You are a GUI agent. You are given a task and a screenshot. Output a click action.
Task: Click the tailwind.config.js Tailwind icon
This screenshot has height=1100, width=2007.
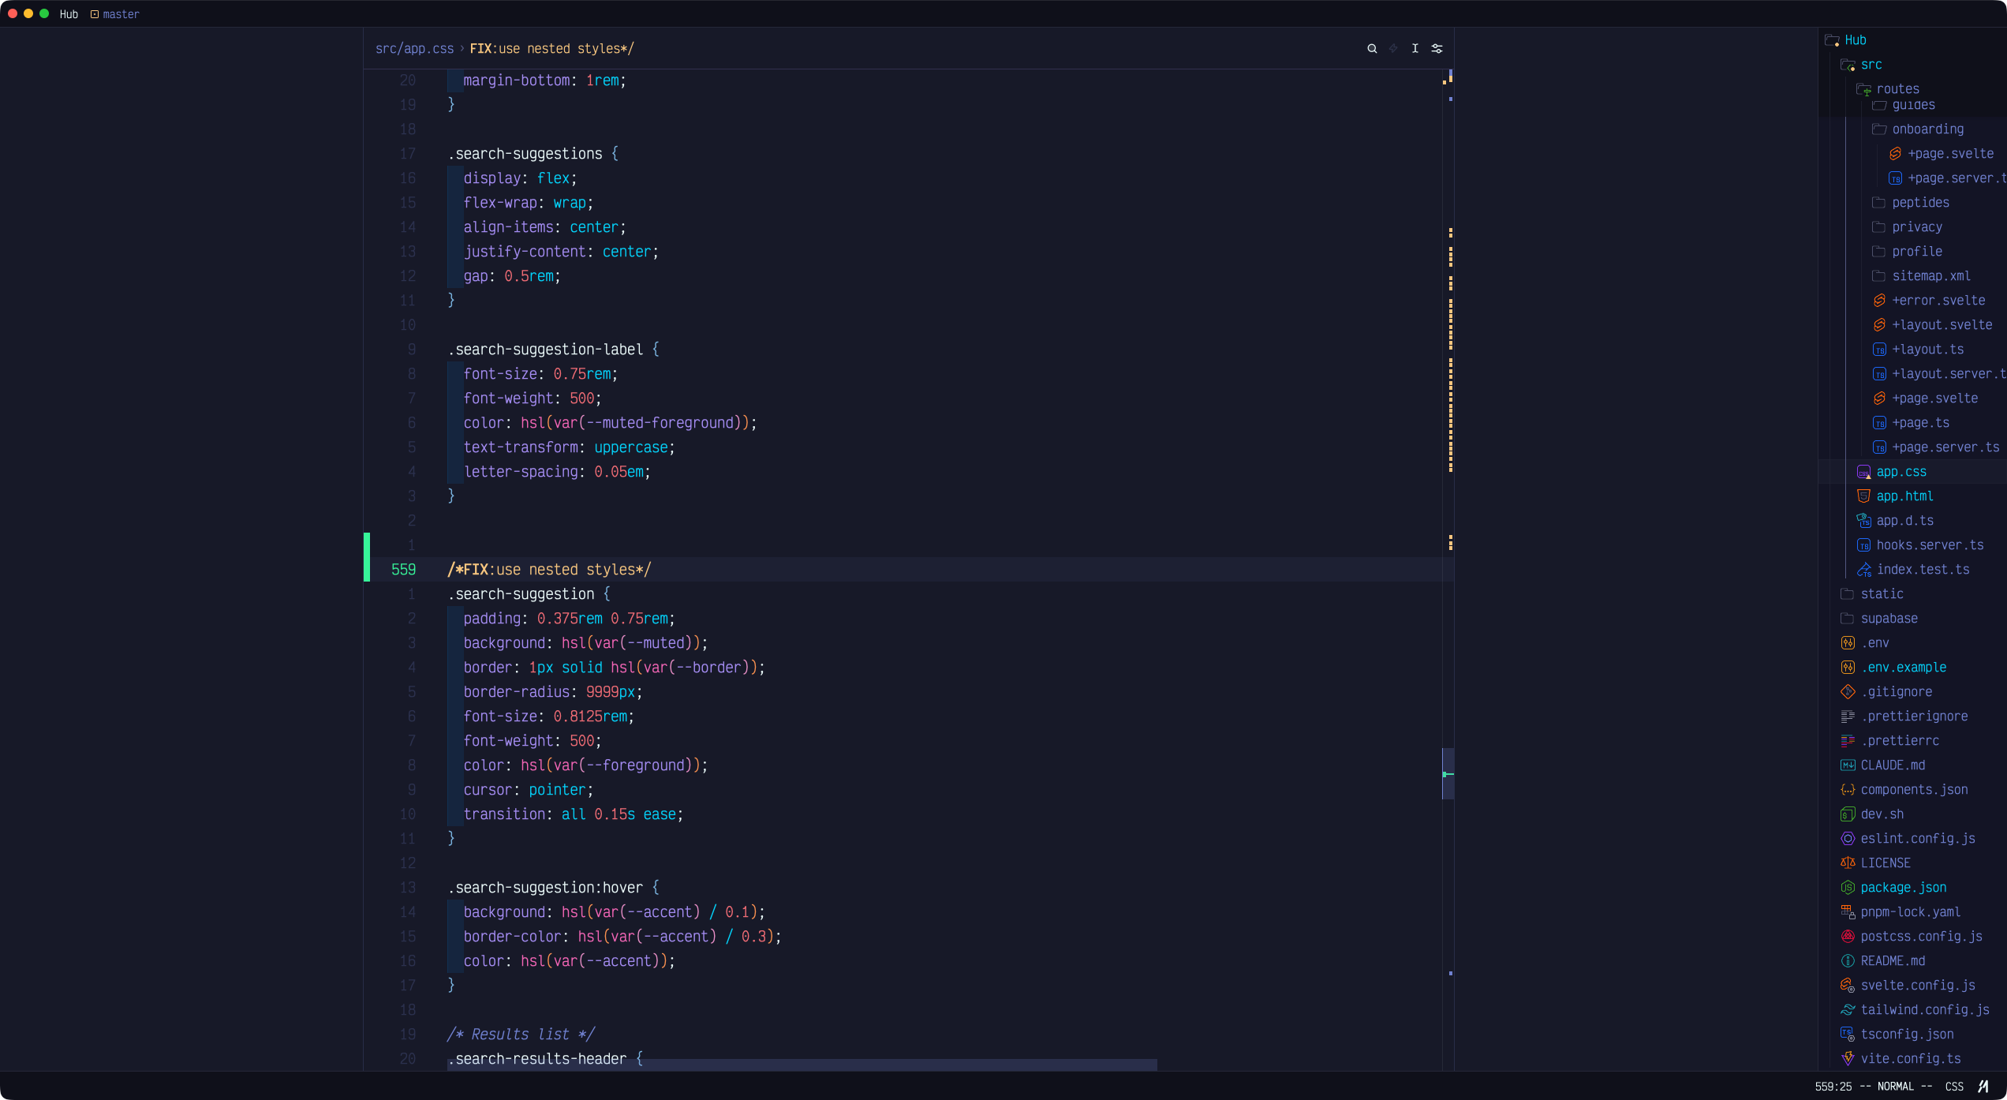[x=1848, y=1010]
